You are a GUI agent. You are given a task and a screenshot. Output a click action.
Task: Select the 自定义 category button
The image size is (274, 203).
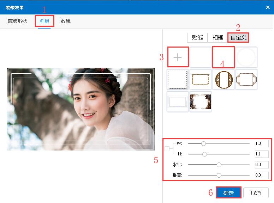pos(238,37)
